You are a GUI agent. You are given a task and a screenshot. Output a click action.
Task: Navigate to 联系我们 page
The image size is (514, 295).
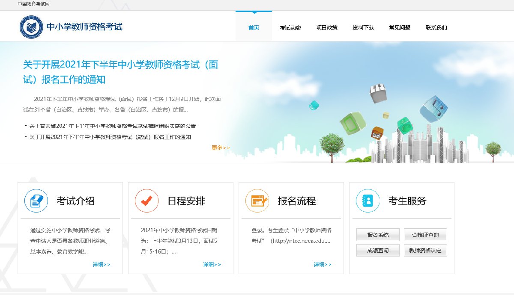(436, 28)
